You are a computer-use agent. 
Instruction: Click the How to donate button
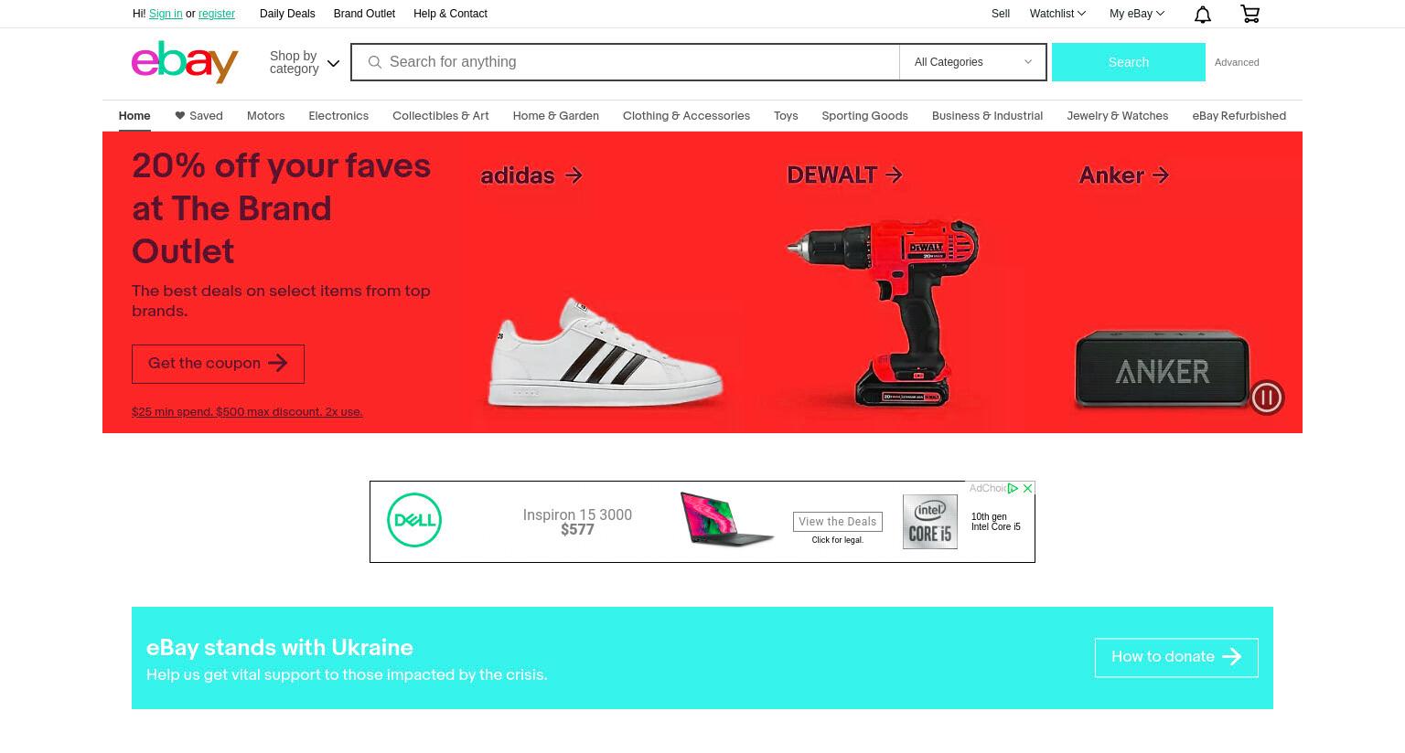[1176, 657]
